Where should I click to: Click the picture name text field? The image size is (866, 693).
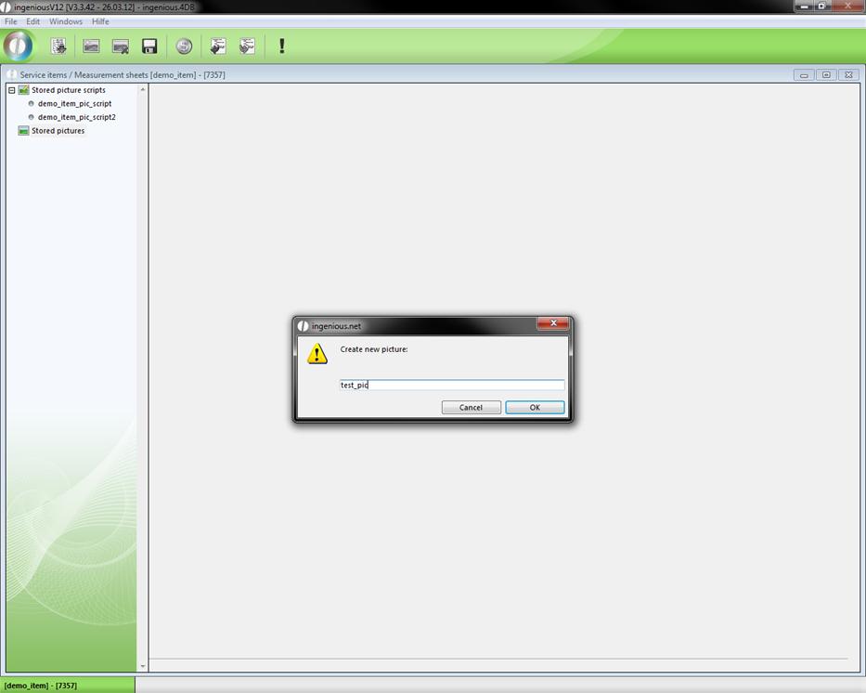pos(452,385)
